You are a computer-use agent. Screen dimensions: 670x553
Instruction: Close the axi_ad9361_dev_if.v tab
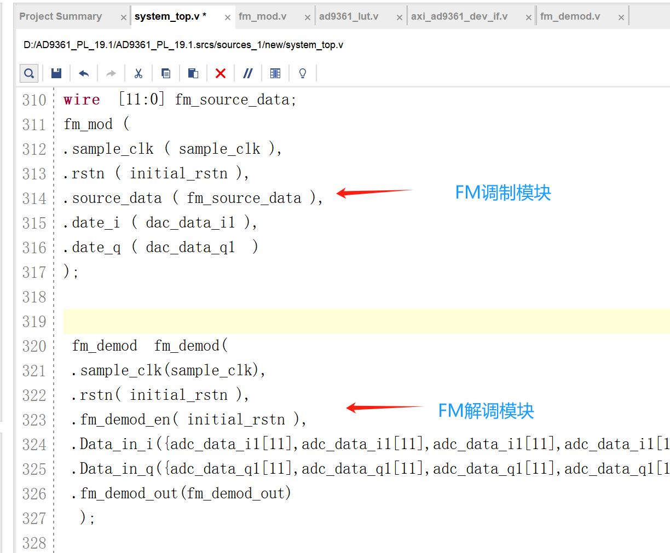click(528, 16)
